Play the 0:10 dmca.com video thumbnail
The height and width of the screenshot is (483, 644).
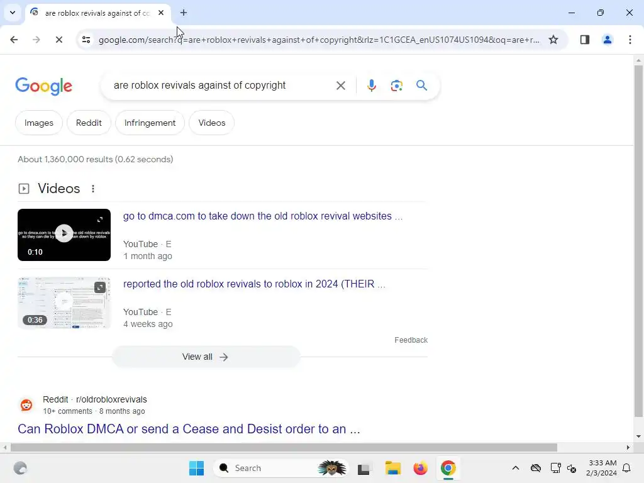click(64, 235)
